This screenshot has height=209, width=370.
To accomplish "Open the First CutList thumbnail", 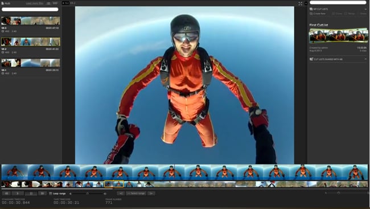I will pyautogui.click(x=338, y=36).
